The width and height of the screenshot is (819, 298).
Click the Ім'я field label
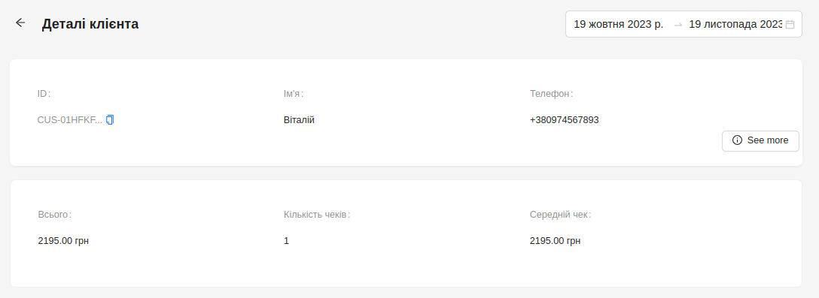[x=294, y=94]
